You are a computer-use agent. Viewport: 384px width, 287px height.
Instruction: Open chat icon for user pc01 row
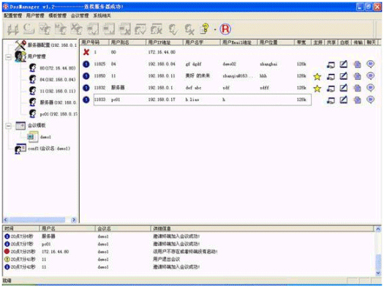coord(370,100)
